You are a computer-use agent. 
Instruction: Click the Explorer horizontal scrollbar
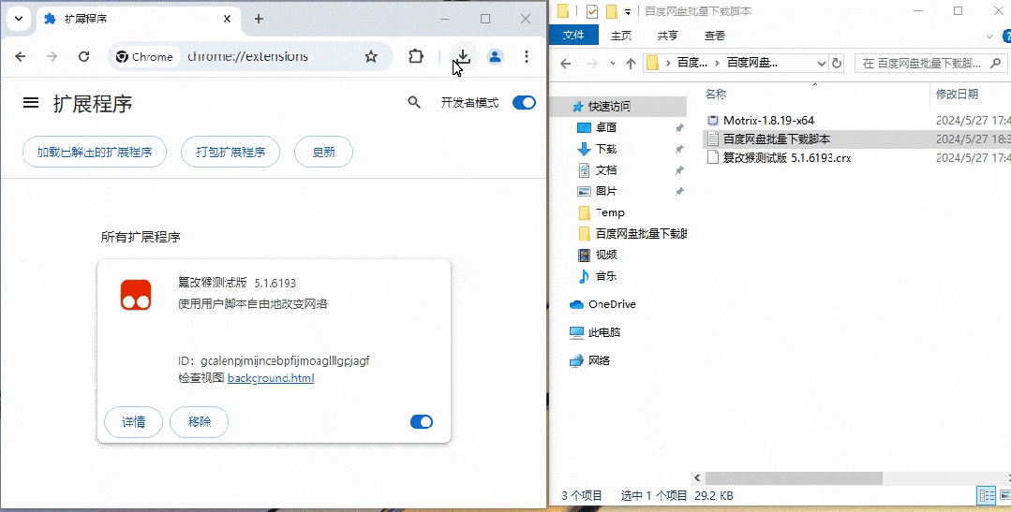pos(793,478)
